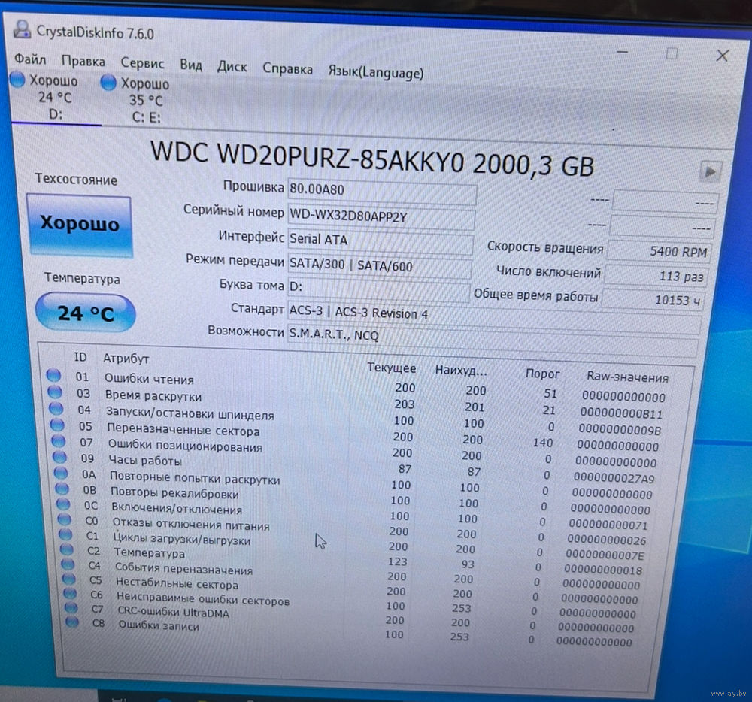Click raw value 000000000B11
752x702 pixels.
[621, 413]
